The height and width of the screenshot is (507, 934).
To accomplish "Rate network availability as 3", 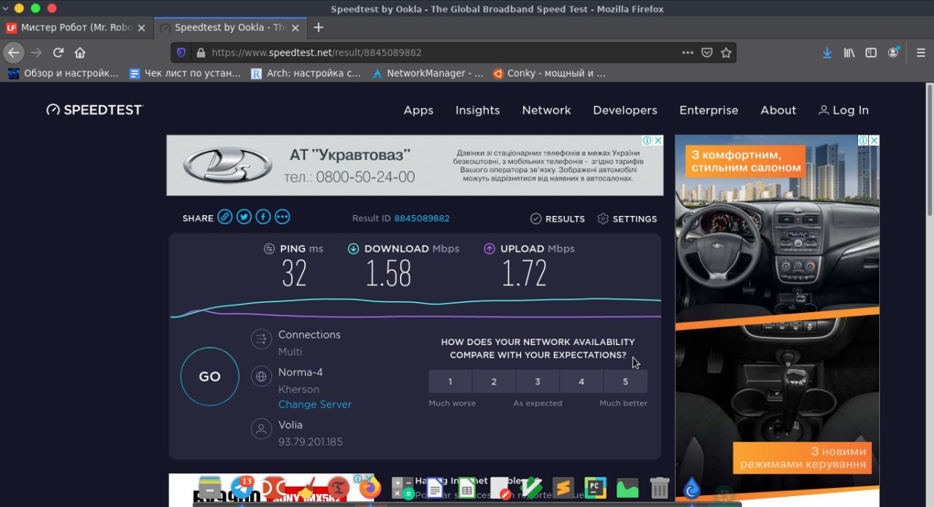I will click(538, 382).
